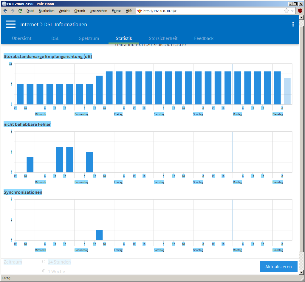Viewport: 305px width, 282px height.
Task: Switch to the DSL tab
Action: click(55, 38)
